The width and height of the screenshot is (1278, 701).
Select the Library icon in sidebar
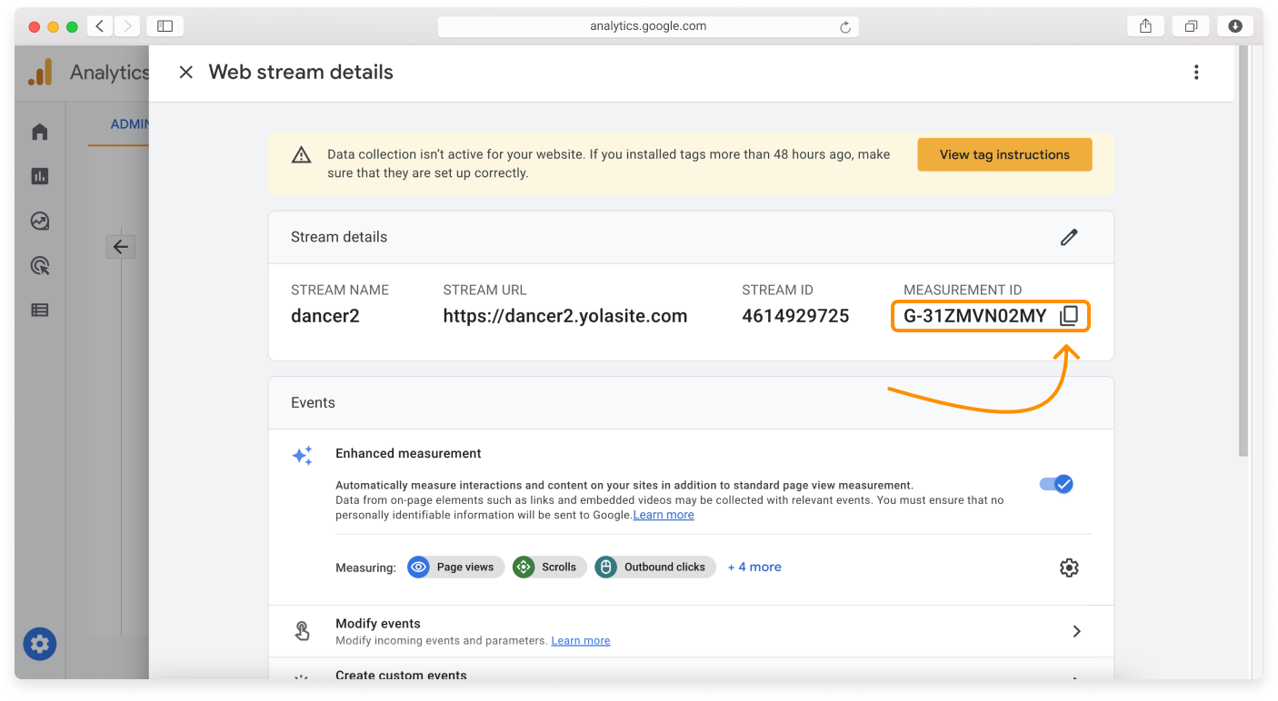click(x=40, y=310)
